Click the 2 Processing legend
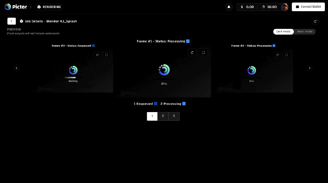 [173, 104]
